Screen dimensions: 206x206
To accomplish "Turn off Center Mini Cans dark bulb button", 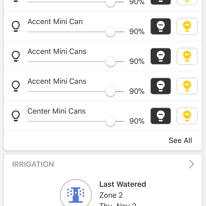I will [161, 116].
